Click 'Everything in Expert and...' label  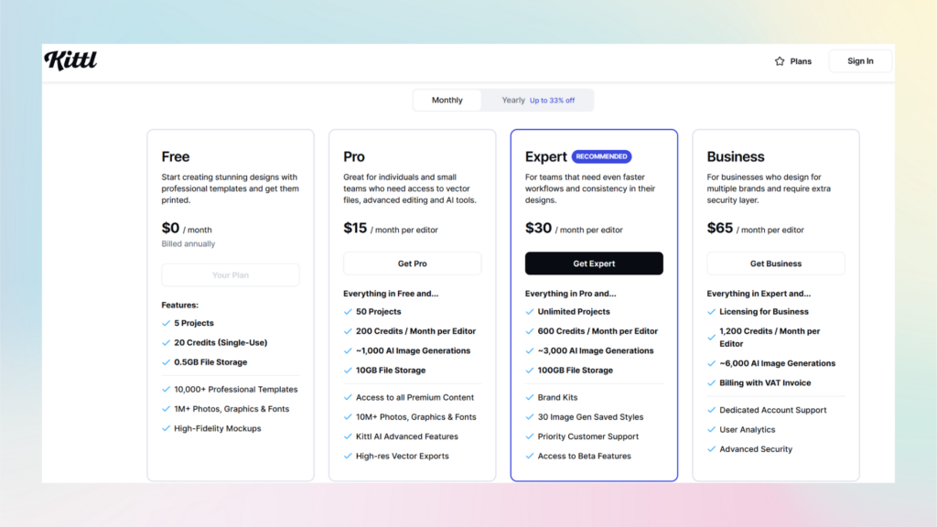(x=759, y=294)
